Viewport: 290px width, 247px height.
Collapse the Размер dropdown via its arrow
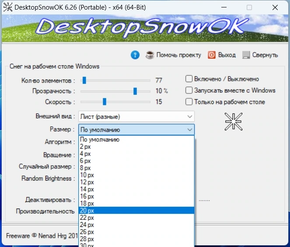point(190,129)
